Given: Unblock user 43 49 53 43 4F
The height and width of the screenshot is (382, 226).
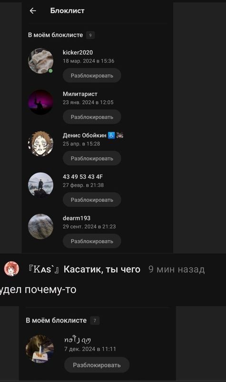Looking at the screenshot, I should pos(92,200).
